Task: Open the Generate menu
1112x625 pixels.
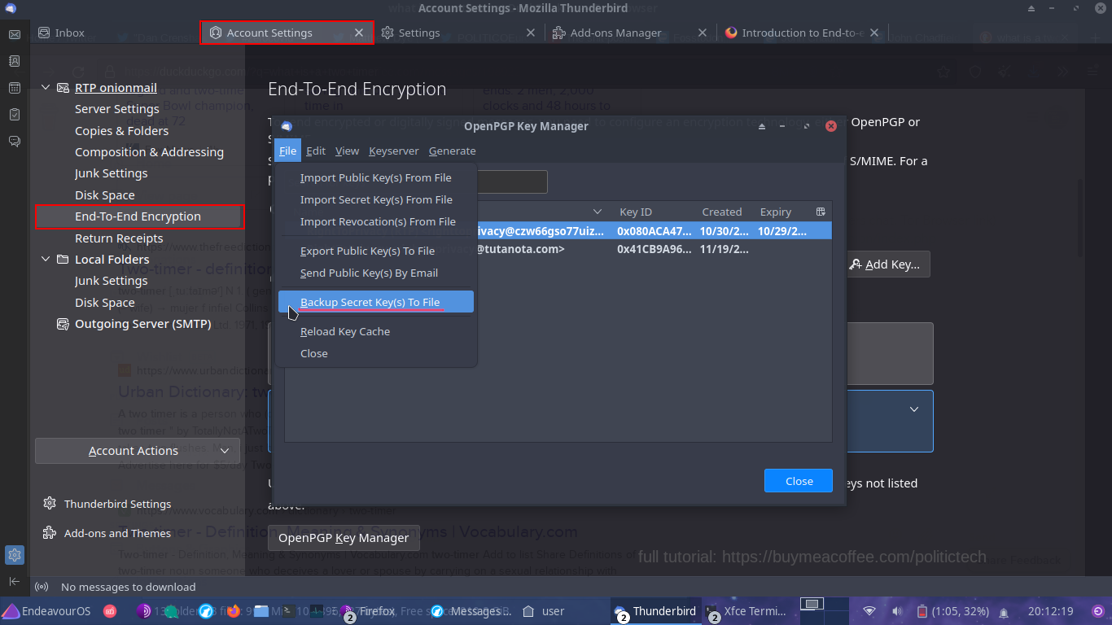Action: [452, 151]
